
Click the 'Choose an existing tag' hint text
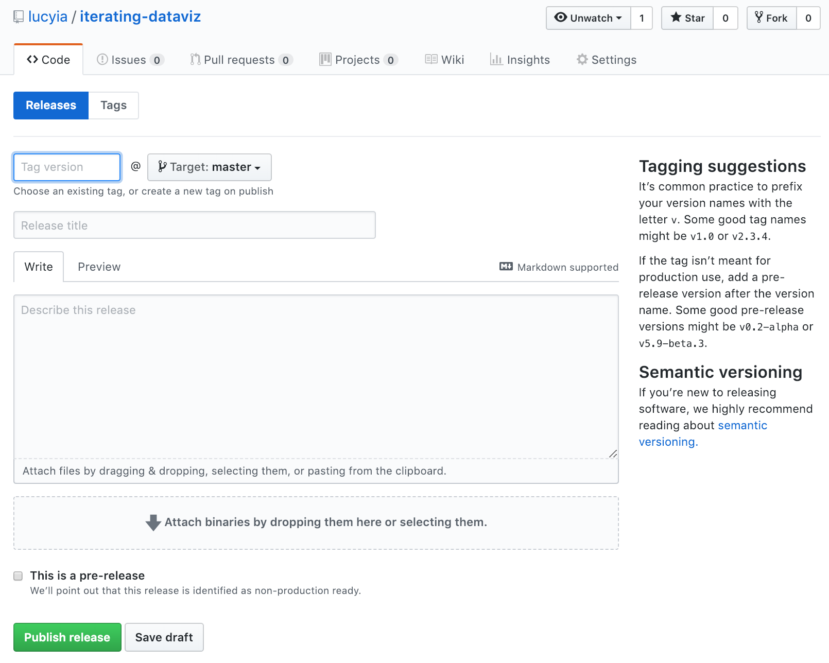click(x=143, y=191)
